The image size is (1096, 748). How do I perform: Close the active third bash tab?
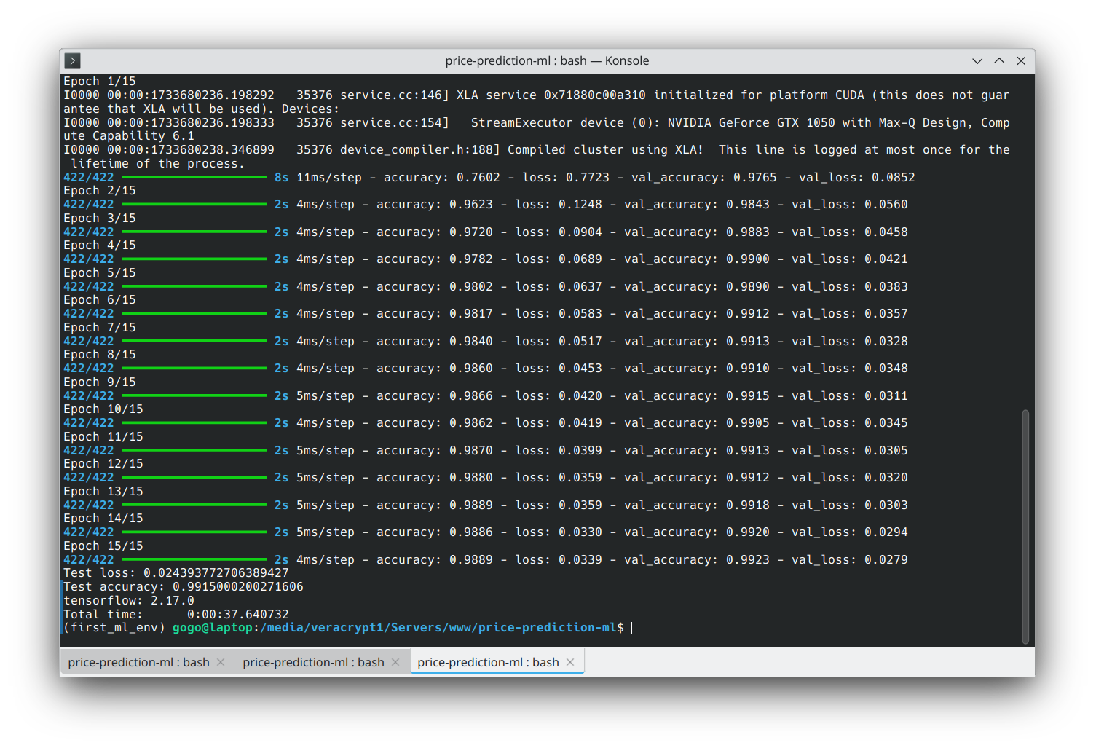pyautogui.click(x=570, y=662)
